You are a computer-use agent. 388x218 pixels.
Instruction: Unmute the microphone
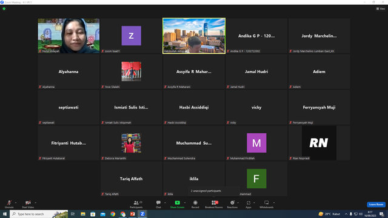(x=9, y=204)
